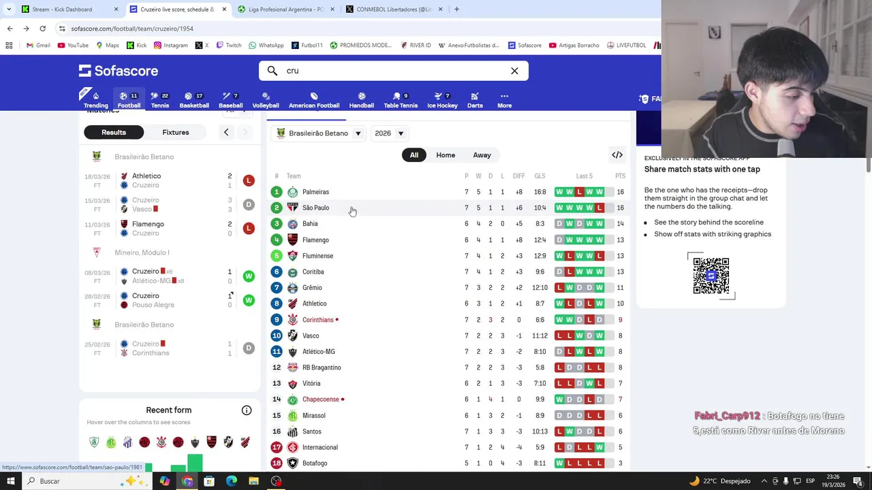
Task: Show Home standings filter
Action: point(446,155)
